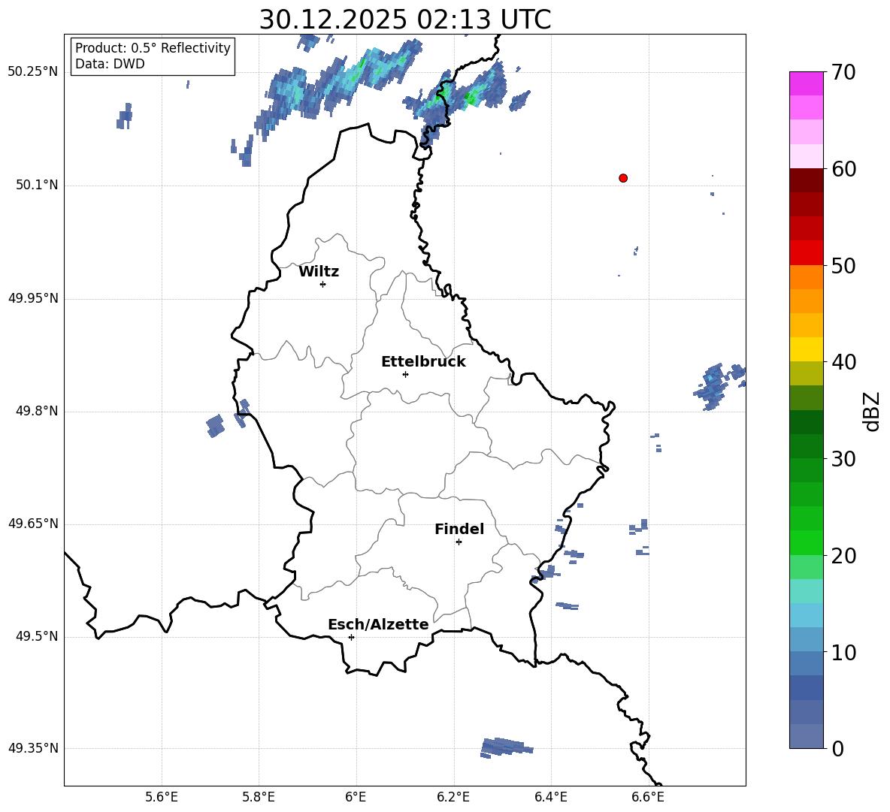Image resolution: width=890 pixels, height=812 pixels.
Task: Click the 49.8°N latitude label
Action: pyautogui.click(x=37, y=411)
